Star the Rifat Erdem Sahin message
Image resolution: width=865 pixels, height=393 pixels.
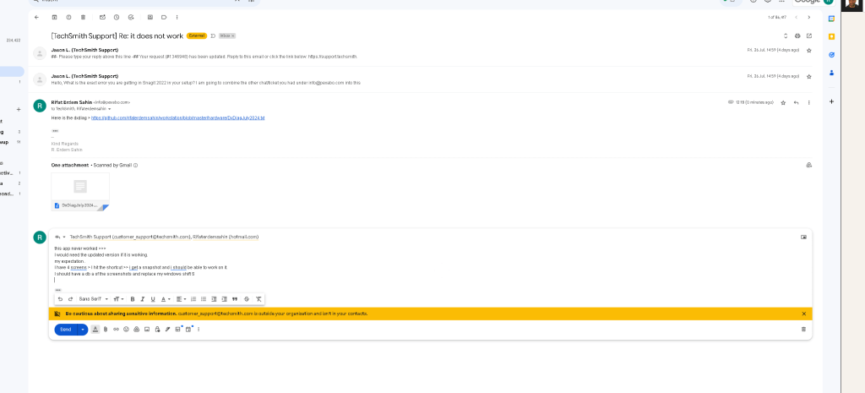click(x=783, y=102)
